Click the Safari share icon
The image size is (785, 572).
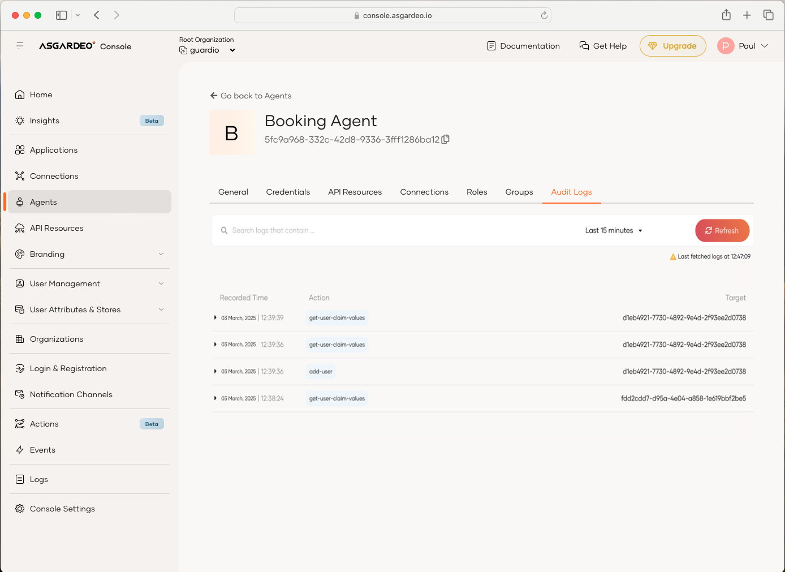coord(726,15)
